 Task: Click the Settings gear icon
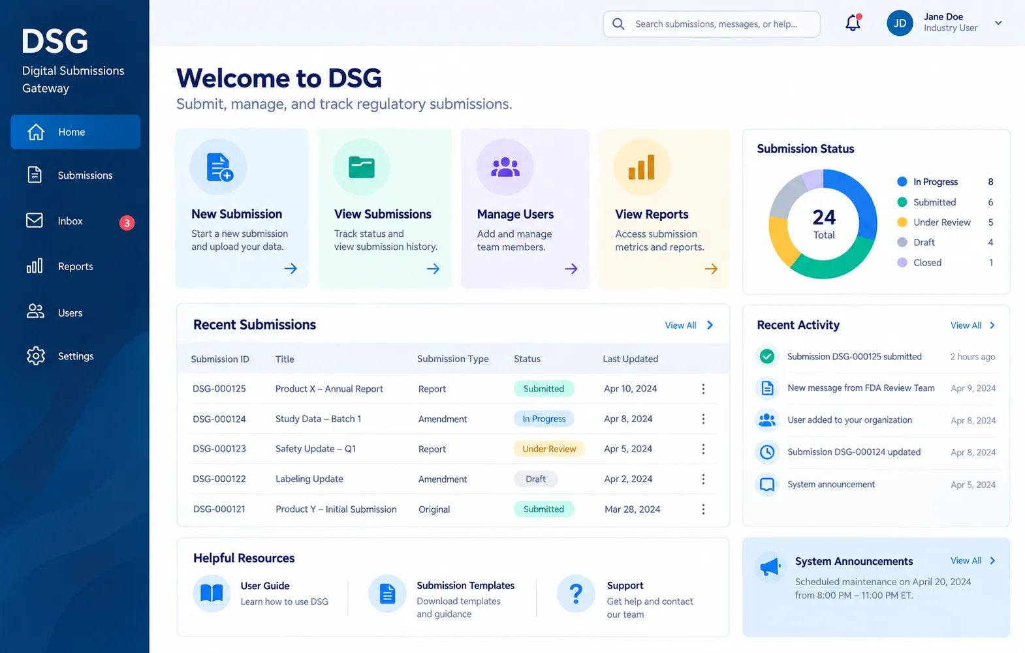[x=36, y=356]
